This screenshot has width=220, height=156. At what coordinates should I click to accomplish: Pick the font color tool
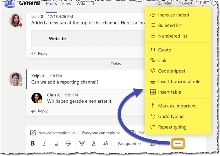click(94, 143)
